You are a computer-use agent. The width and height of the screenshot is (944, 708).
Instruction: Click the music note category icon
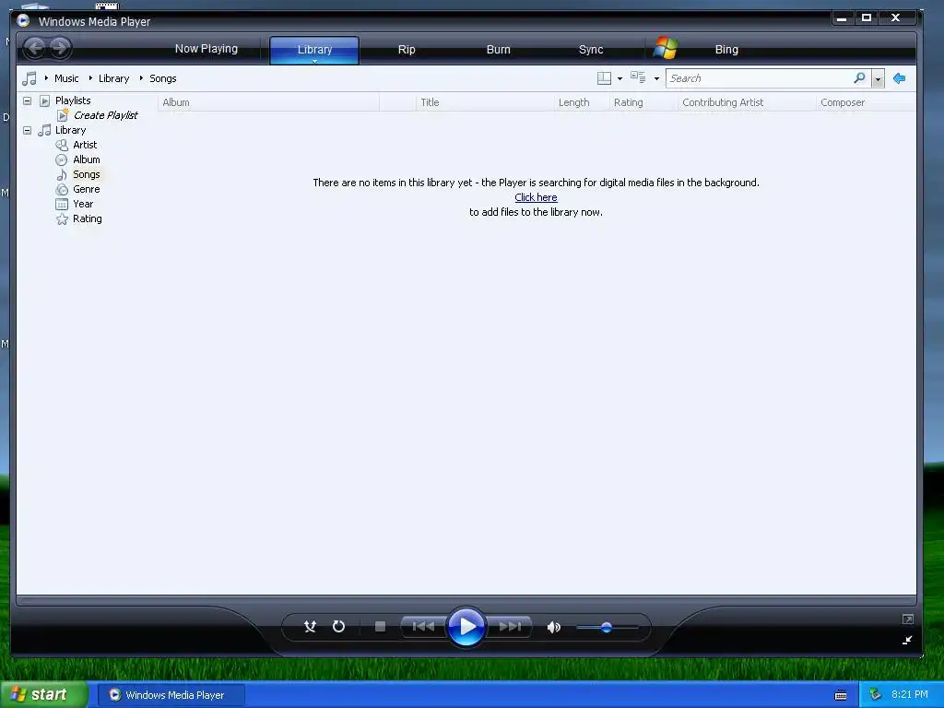pyautogui.click(x=29, y=78)
